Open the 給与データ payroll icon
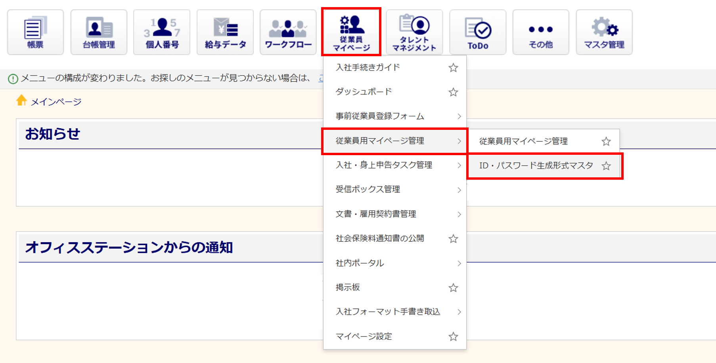The image size is (716, 363). (x=225, y=32)
